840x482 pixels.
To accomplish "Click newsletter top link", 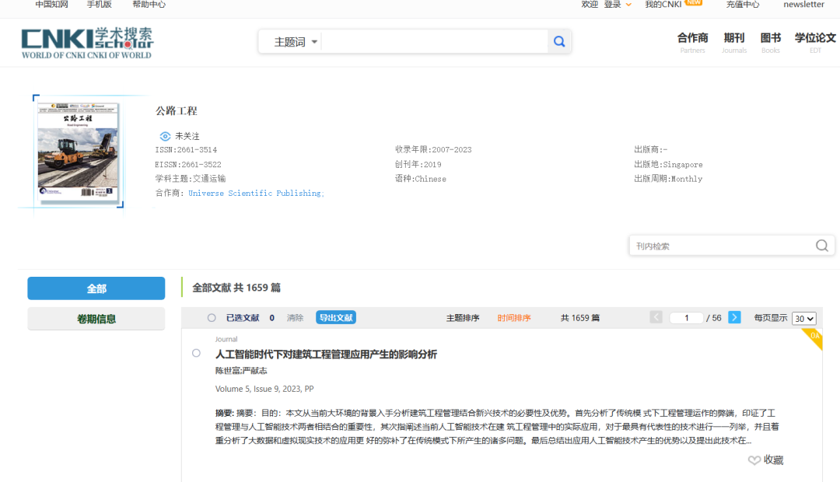I will (803, 5).
